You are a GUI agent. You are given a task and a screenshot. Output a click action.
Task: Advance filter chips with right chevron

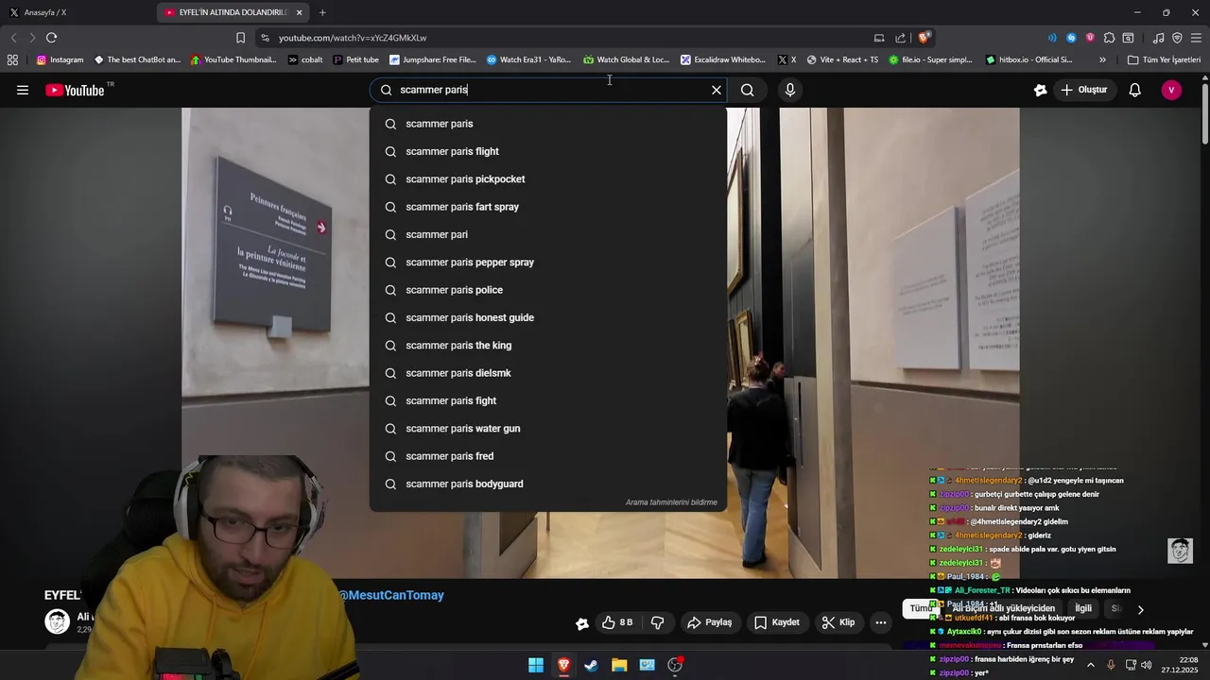click(1140, 609)
